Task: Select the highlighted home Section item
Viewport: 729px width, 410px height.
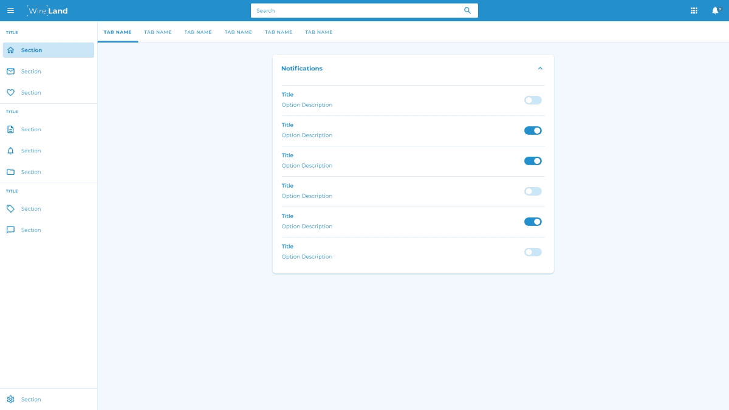Action: [x=49, y=50]
